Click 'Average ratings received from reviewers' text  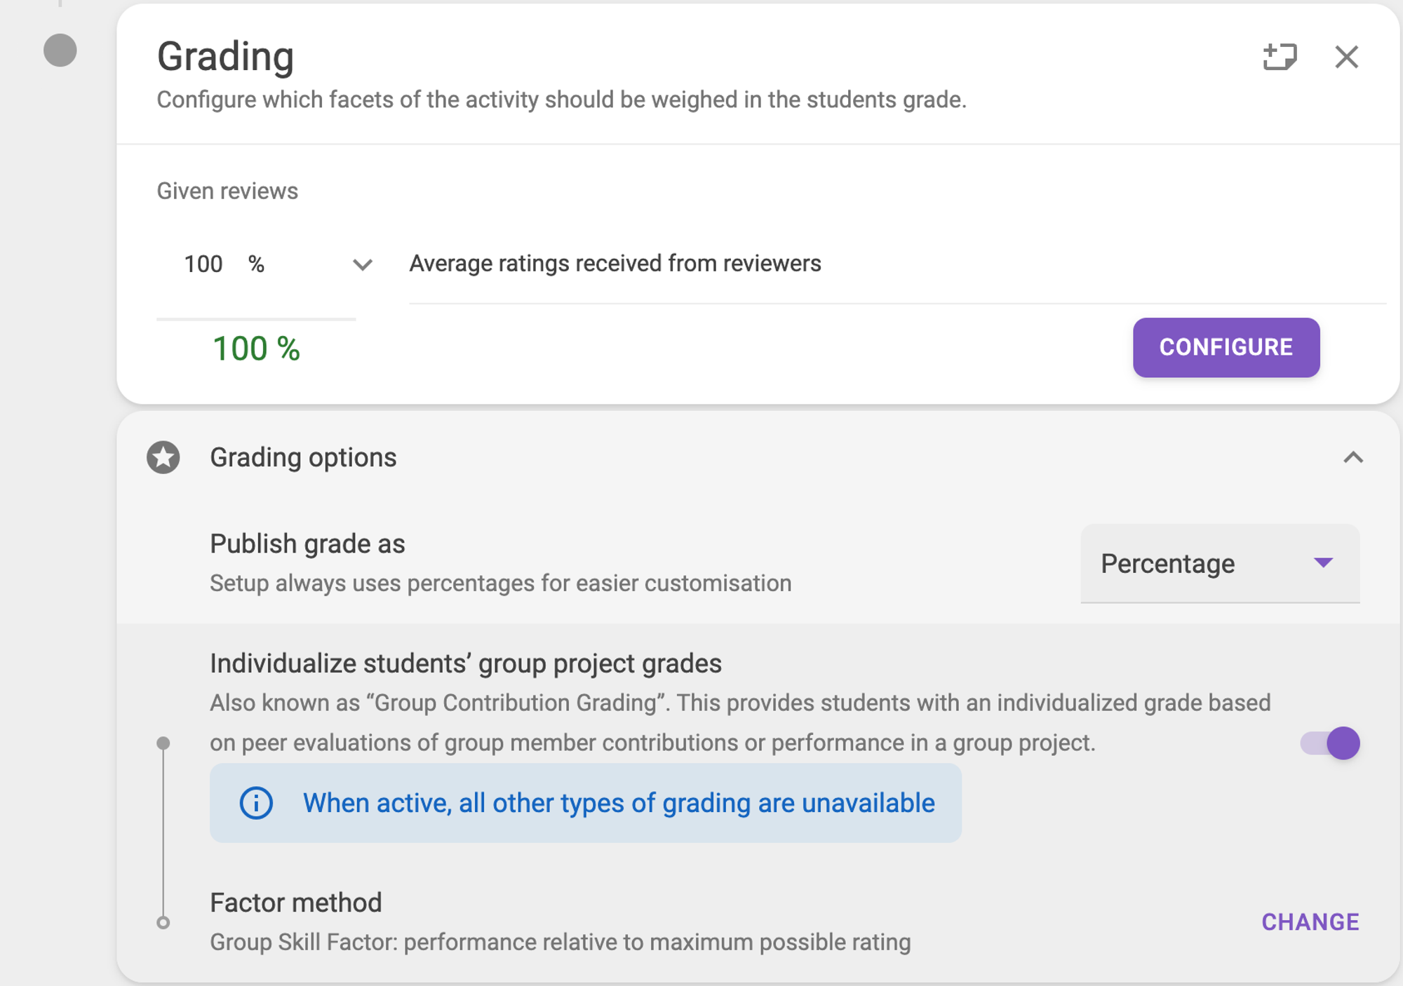click(x=615, y=264)
